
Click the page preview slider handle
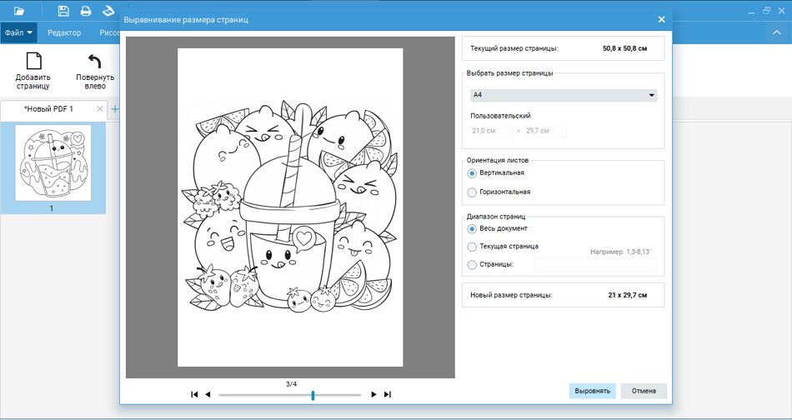click(313, 395)
